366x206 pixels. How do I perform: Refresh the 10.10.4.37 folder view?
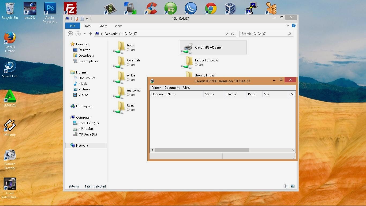(232, 34)
